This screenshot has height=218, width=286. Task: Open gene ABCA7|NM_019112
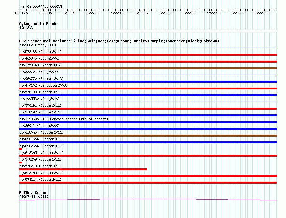(34, 197)
